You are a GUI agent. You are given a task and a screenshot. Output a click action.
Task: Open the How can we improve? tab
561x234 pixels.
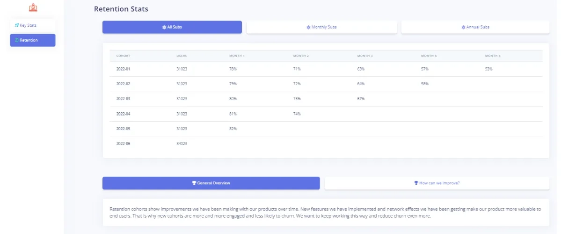(x=437, y=183)
